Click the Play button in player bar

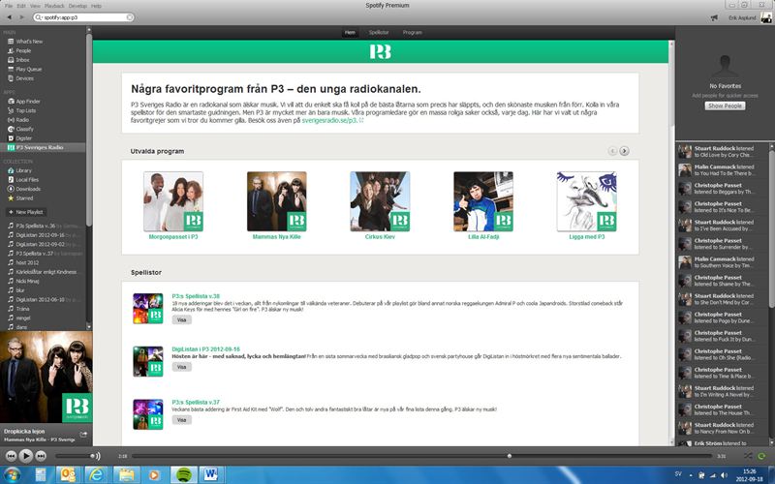[x=26, y=455]
